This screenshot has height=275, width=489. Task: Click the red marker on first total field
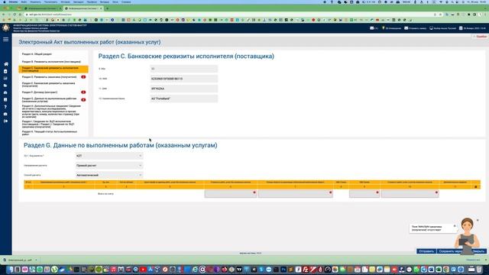pyautogui.click(x=254, y=192)
